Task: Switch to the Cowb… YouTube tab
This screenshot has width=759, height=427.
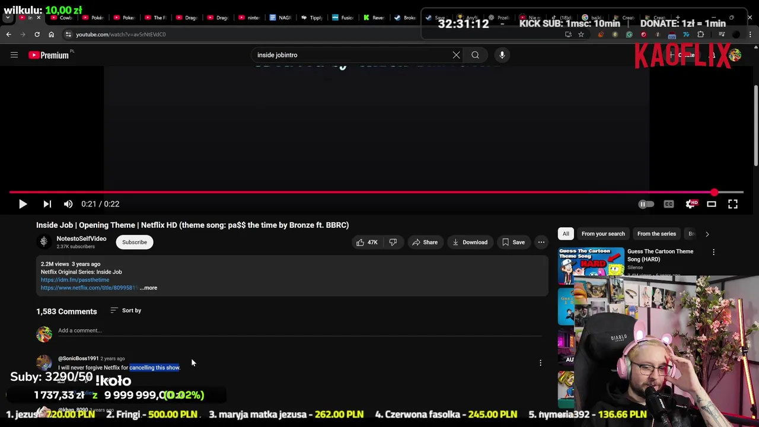Action: pyautogui.click(x=62, y=18)
